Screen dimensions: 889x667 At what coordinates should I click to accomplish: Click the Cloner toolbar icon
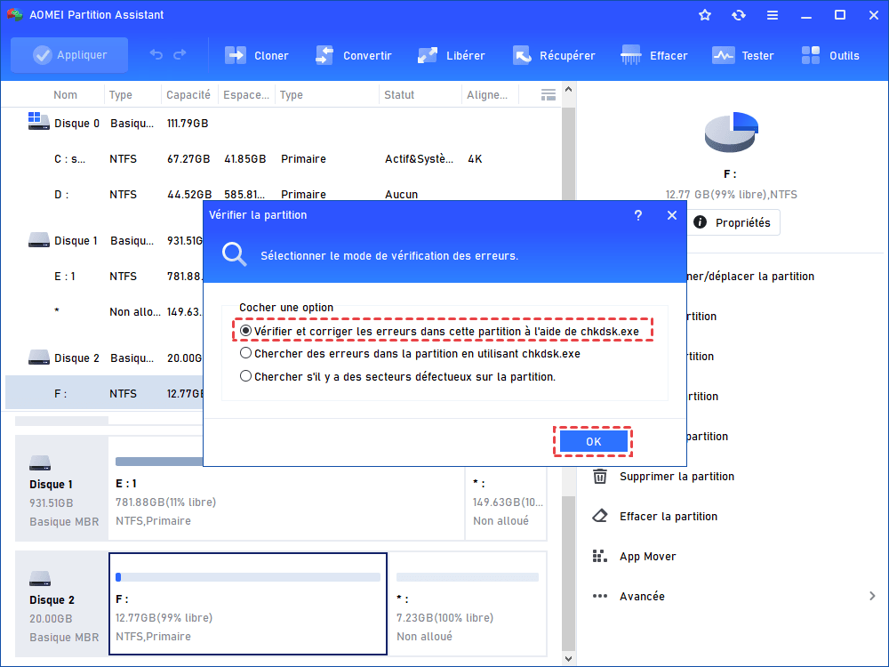[x=236, y=55]
